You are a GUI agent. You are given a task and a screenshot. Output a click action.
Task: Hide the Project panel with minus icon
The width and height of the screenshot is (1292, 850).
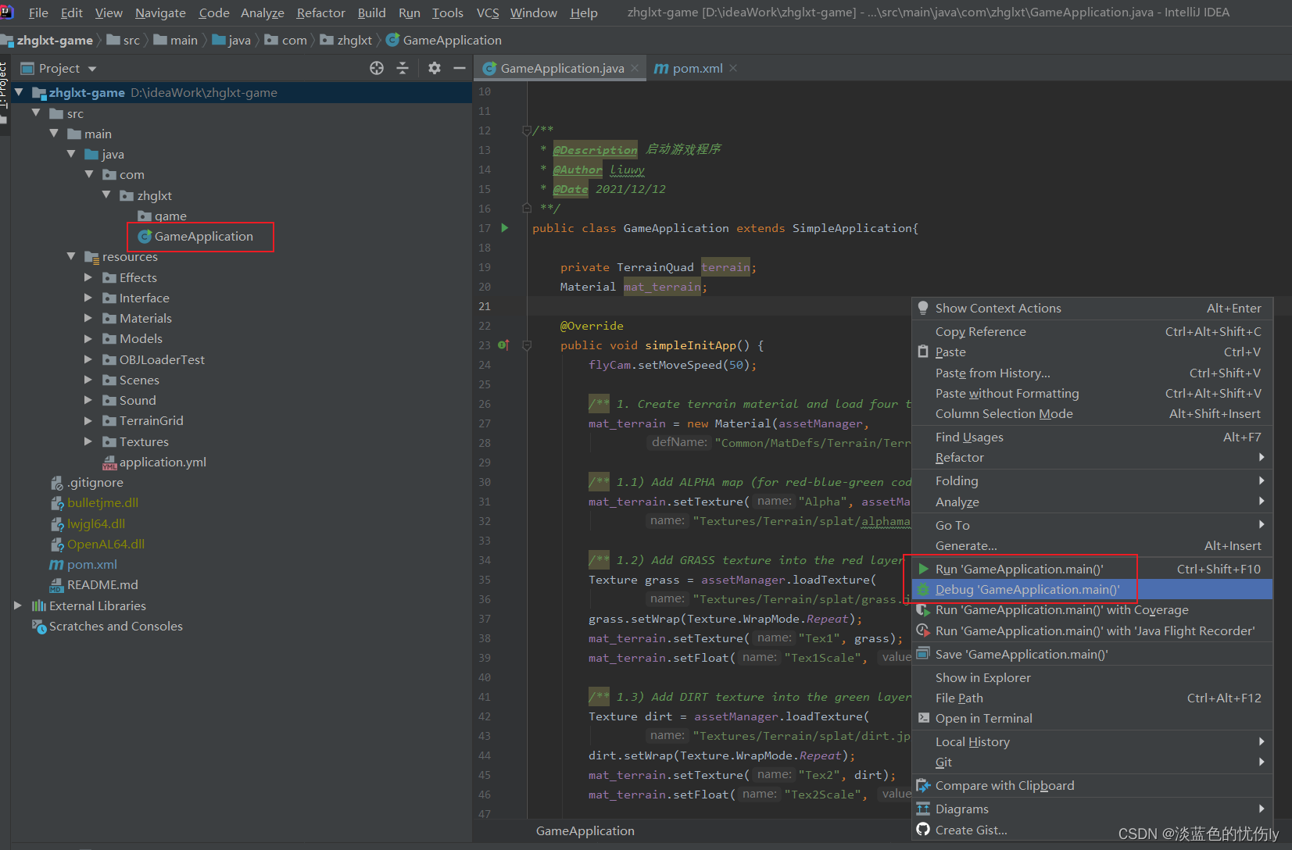tap(460, 68)
